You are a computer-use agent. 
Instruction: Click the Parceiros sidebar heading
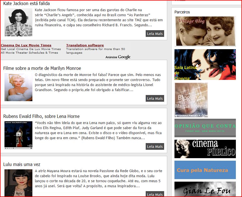click(x=182, y=12)
